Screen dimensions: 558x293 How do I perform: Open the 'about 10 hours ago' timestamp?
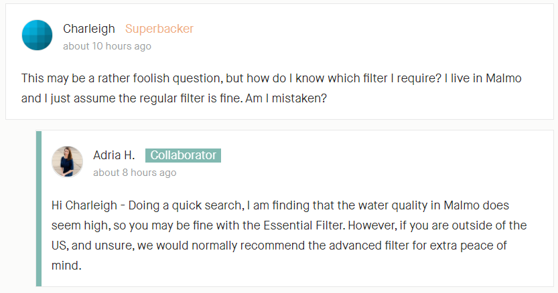[x=107, y=46]
